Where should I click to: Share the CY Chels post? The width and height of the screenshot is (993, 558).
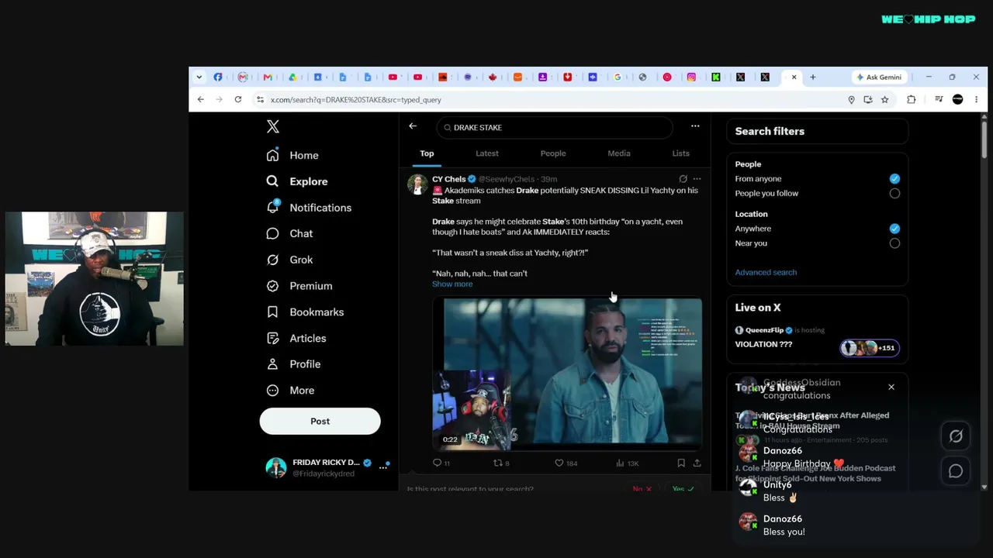point(697,463)
